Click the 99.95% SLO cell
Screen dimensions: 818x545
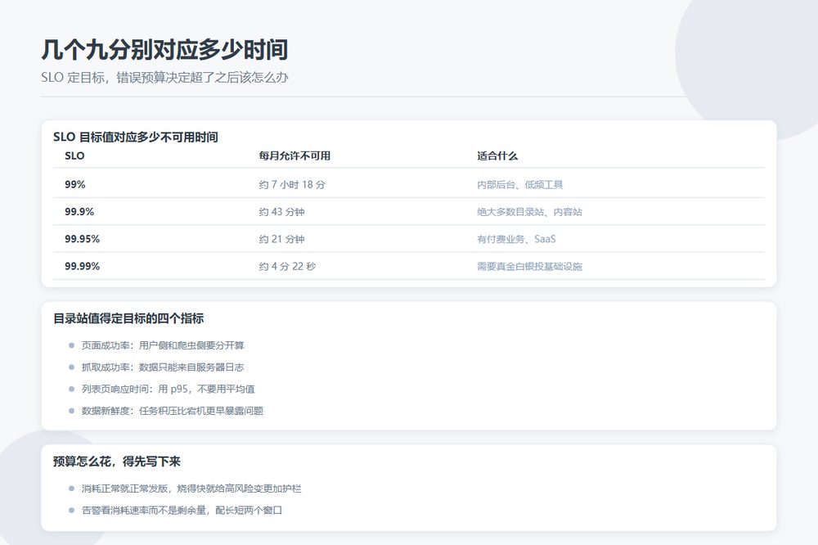point(82,239)
